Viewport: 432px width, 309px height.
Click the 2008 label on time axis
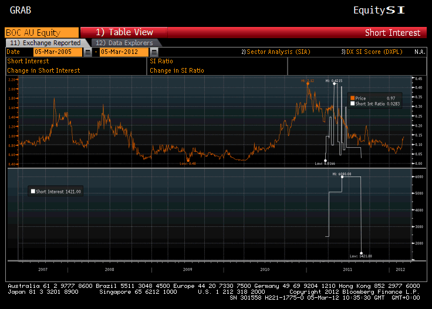(x=109, y=269)
